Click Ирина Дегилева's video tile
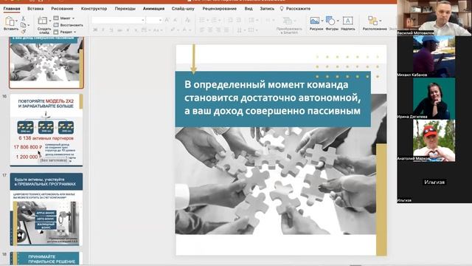 coord(434,98)
